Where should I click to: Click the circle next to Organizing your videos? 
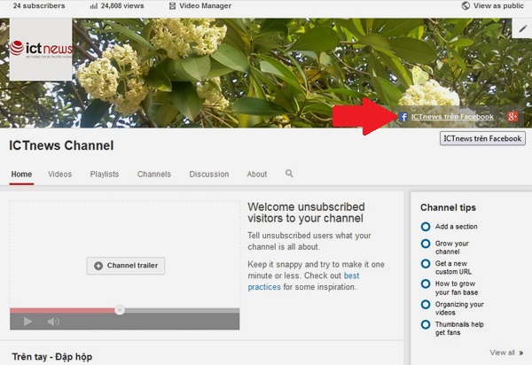tap(426, 304)
